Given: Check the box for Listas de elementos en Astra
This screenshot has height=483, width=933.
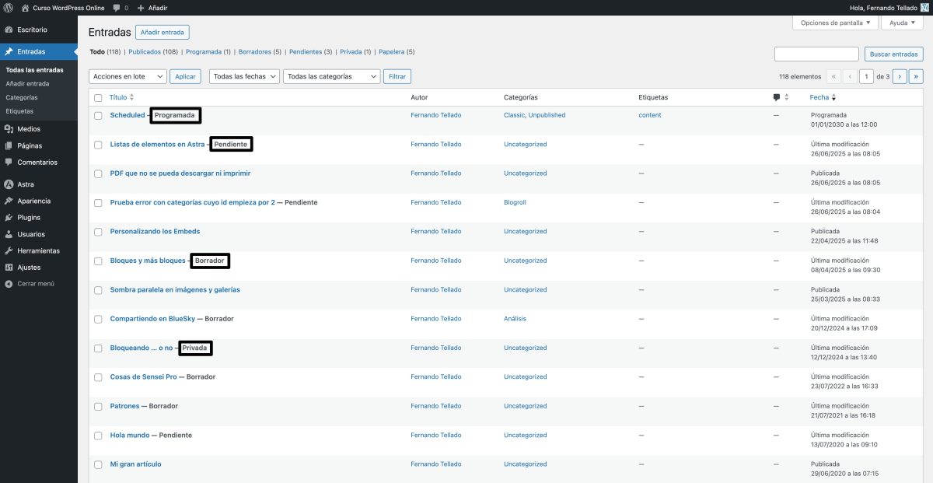Looking at the screenshot, I should 98,145.
